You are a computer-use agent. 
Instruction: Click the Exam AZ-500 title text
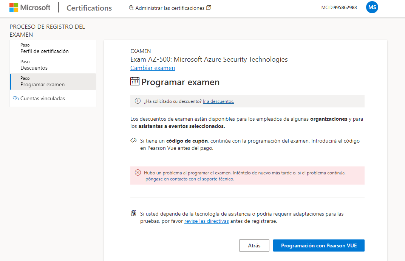(209, 59)
